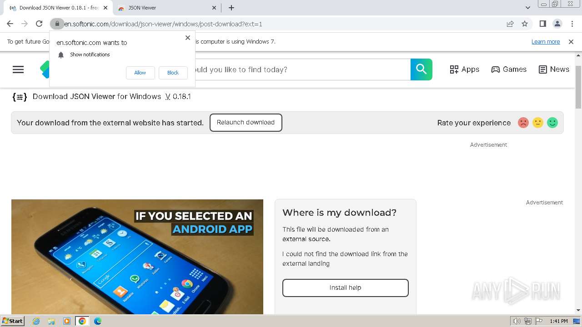Open a new browser tab
This screenshot has width=582, height=327.
[231, 8]
